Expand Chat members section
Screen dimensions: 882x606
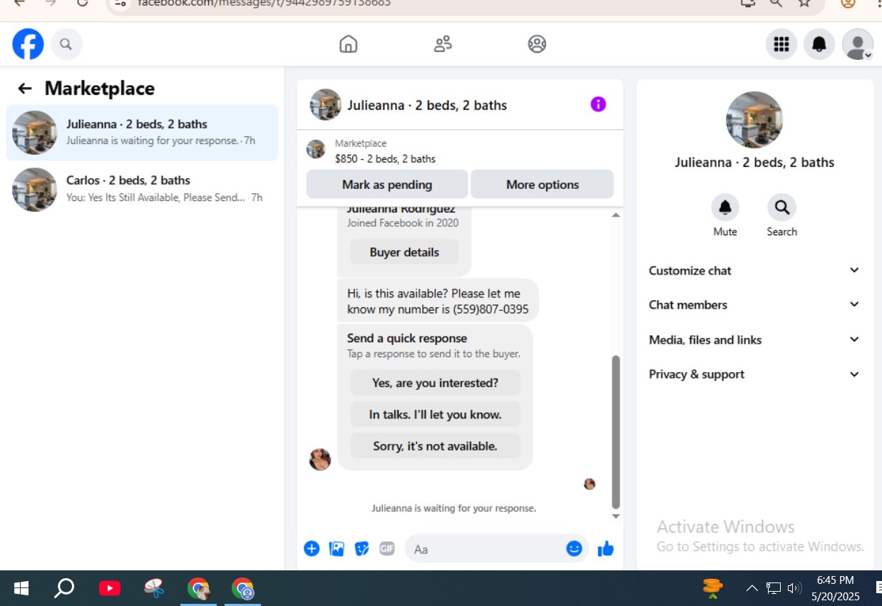coord(755,304)
